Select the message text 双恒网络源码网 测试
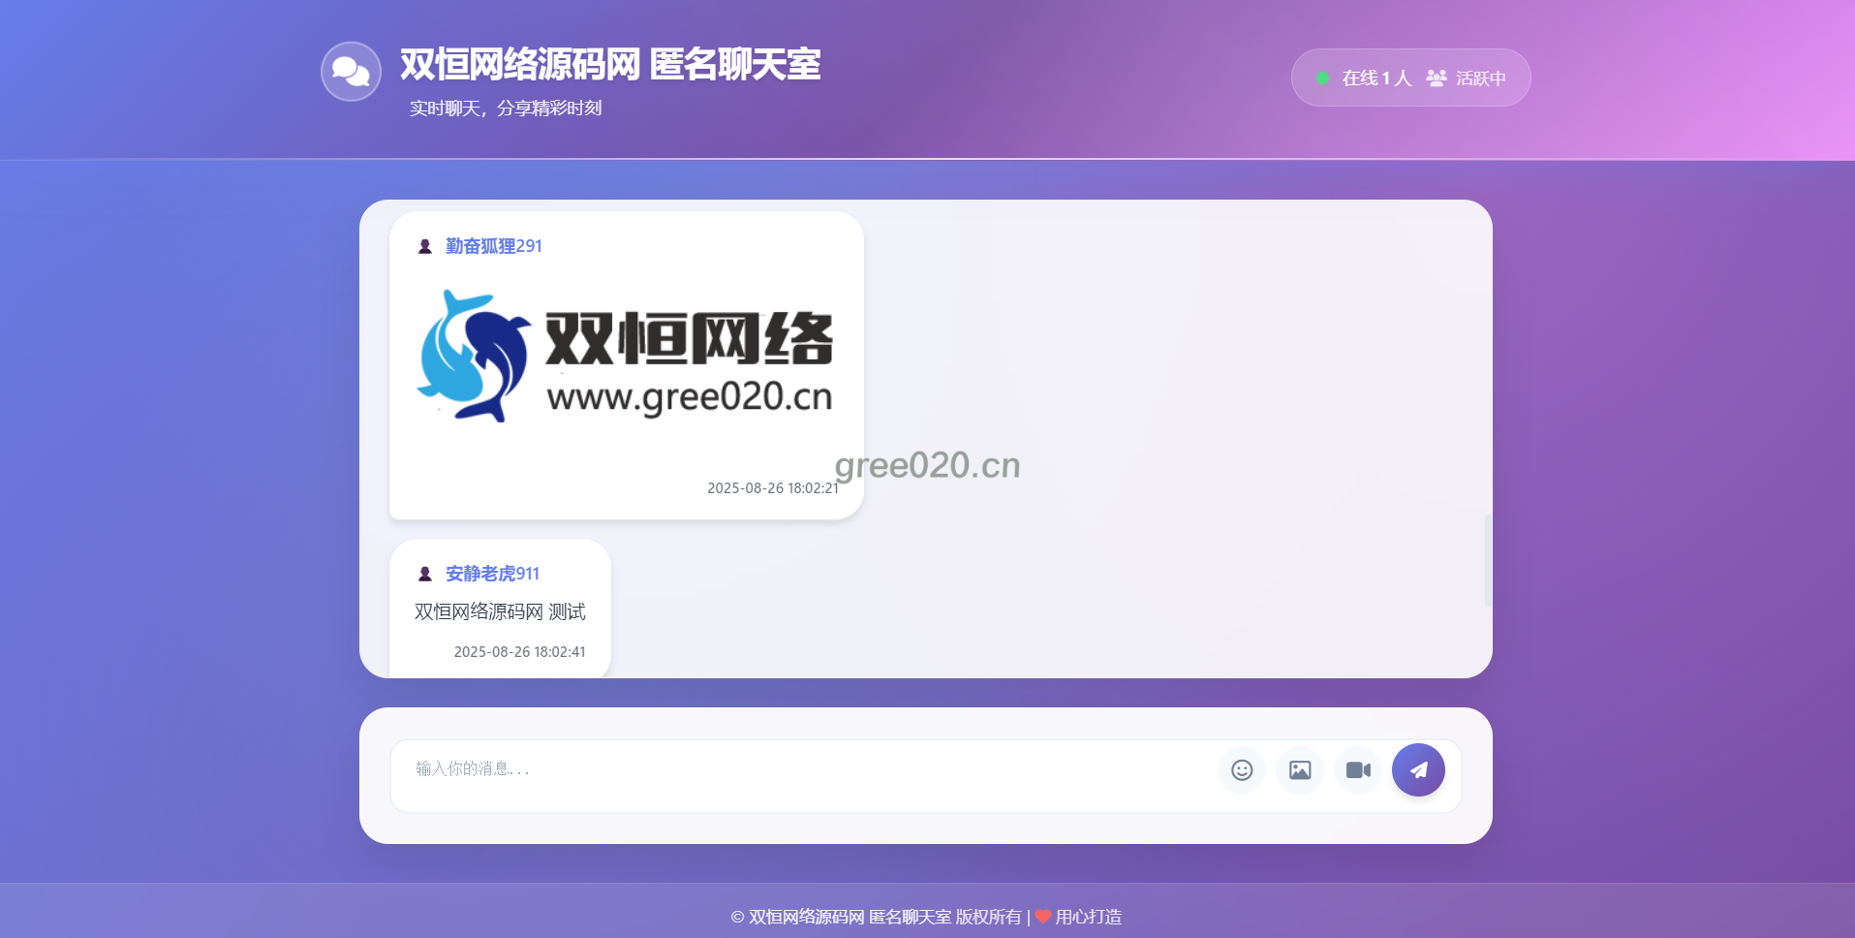The width and height of the screenshot is (1855, 938). pyautogui.click(x=500, y=611)
